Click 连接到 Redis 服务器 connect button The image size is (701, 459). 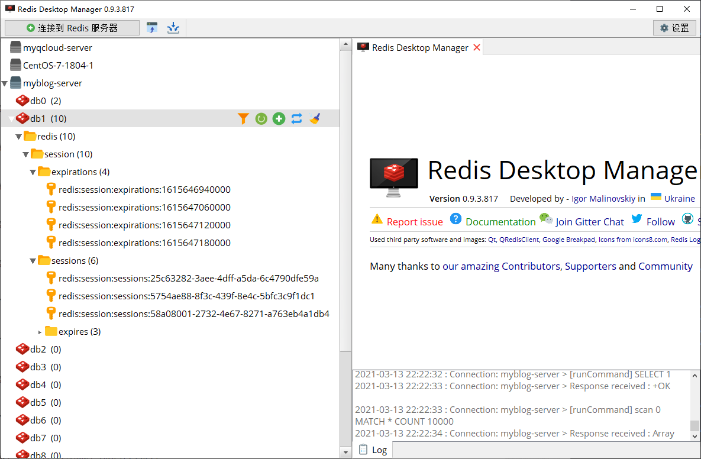pos(72,28)
